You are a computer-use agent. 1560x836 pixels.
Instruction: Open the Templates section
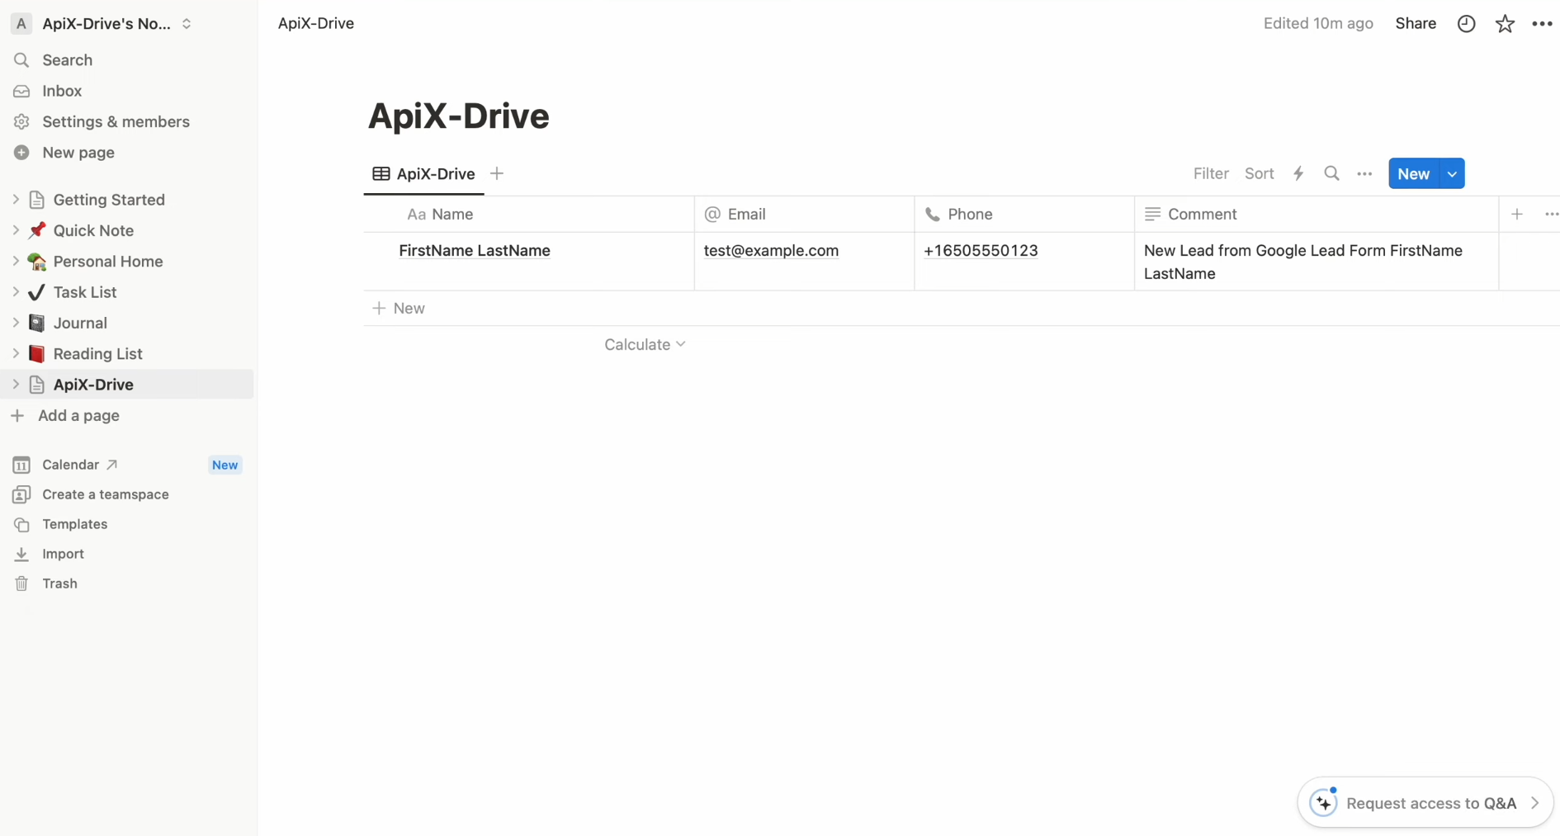click(73, 524)
